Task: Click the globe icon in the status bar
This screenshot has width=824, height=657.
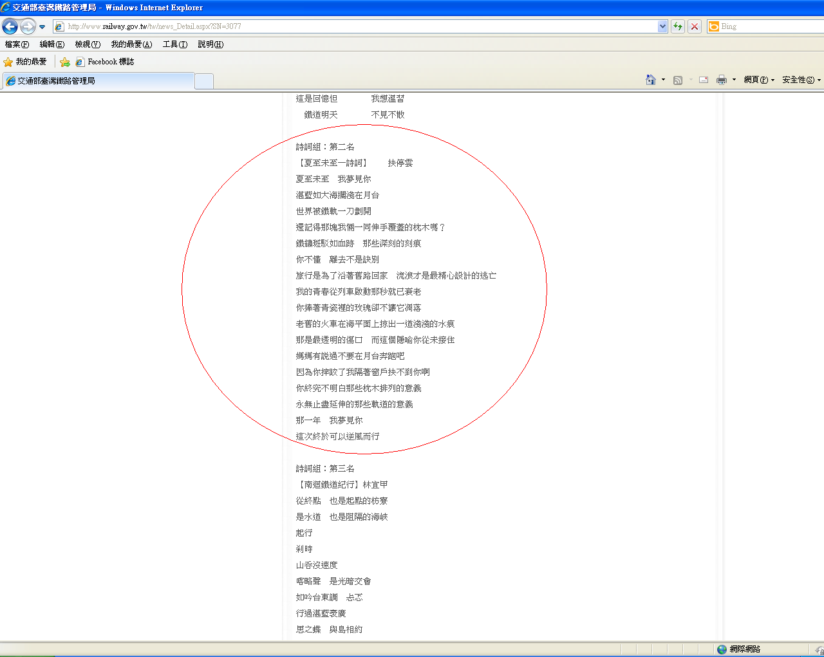Action: [722, 649]
